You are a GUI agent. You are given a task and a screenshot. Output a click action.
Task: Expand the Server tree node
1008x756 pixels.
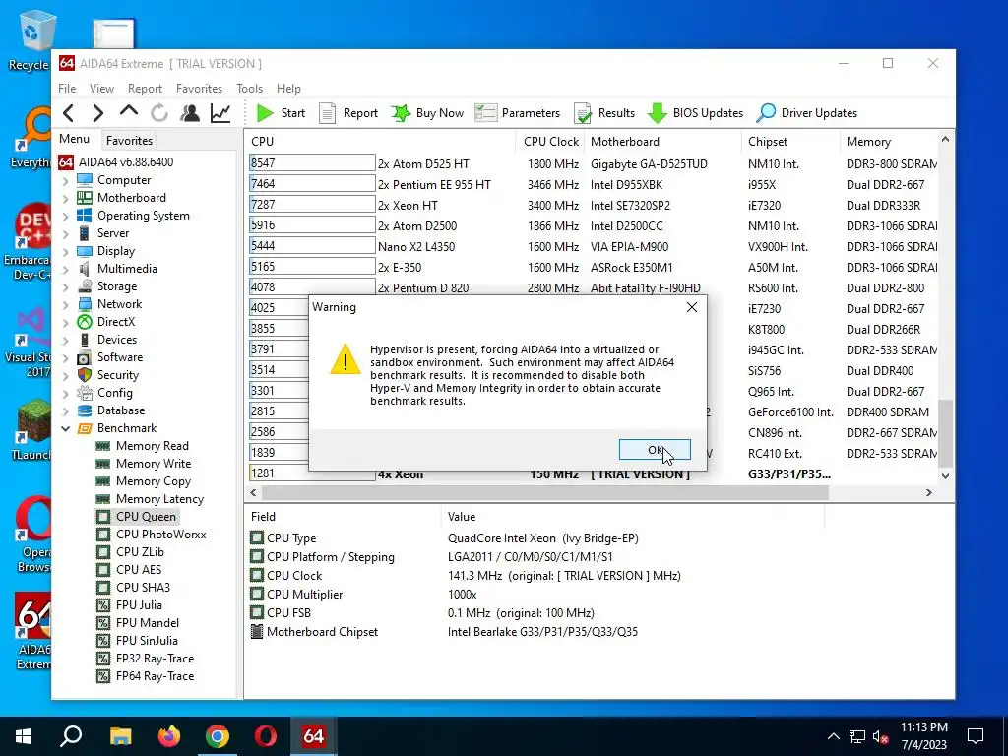tap(65, 233)
